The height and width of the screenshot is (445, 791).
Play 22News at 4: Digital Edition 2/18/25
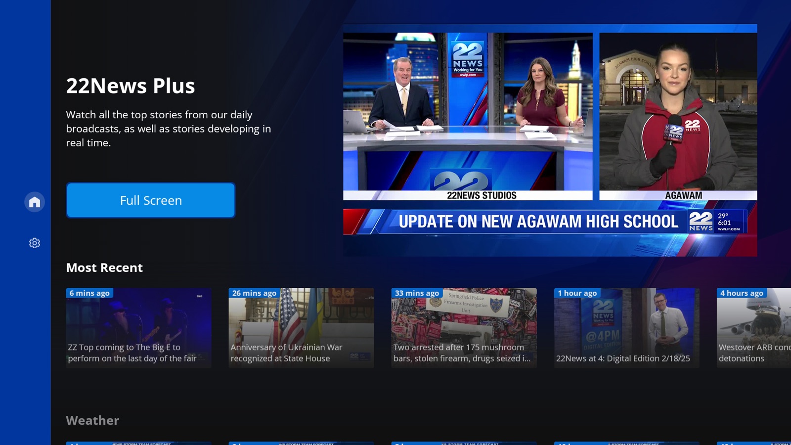(x=627, y=328)
